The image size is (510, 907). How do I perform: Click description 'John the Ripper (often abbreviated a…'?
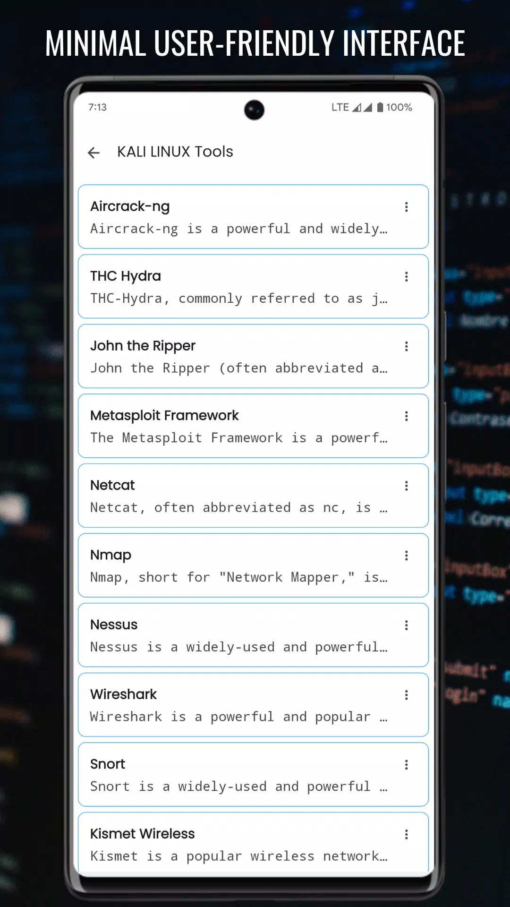pyautogui.click(x=239, y=368)
